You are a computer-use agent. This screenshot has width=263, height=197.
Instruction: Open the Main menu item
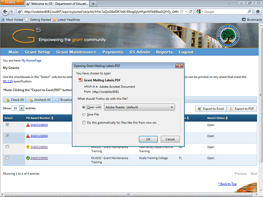point(14,52)
